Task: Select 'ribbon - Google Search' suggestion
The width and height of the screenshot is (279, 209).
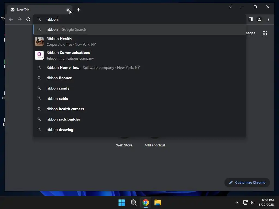Action: (x=139, y=29)
